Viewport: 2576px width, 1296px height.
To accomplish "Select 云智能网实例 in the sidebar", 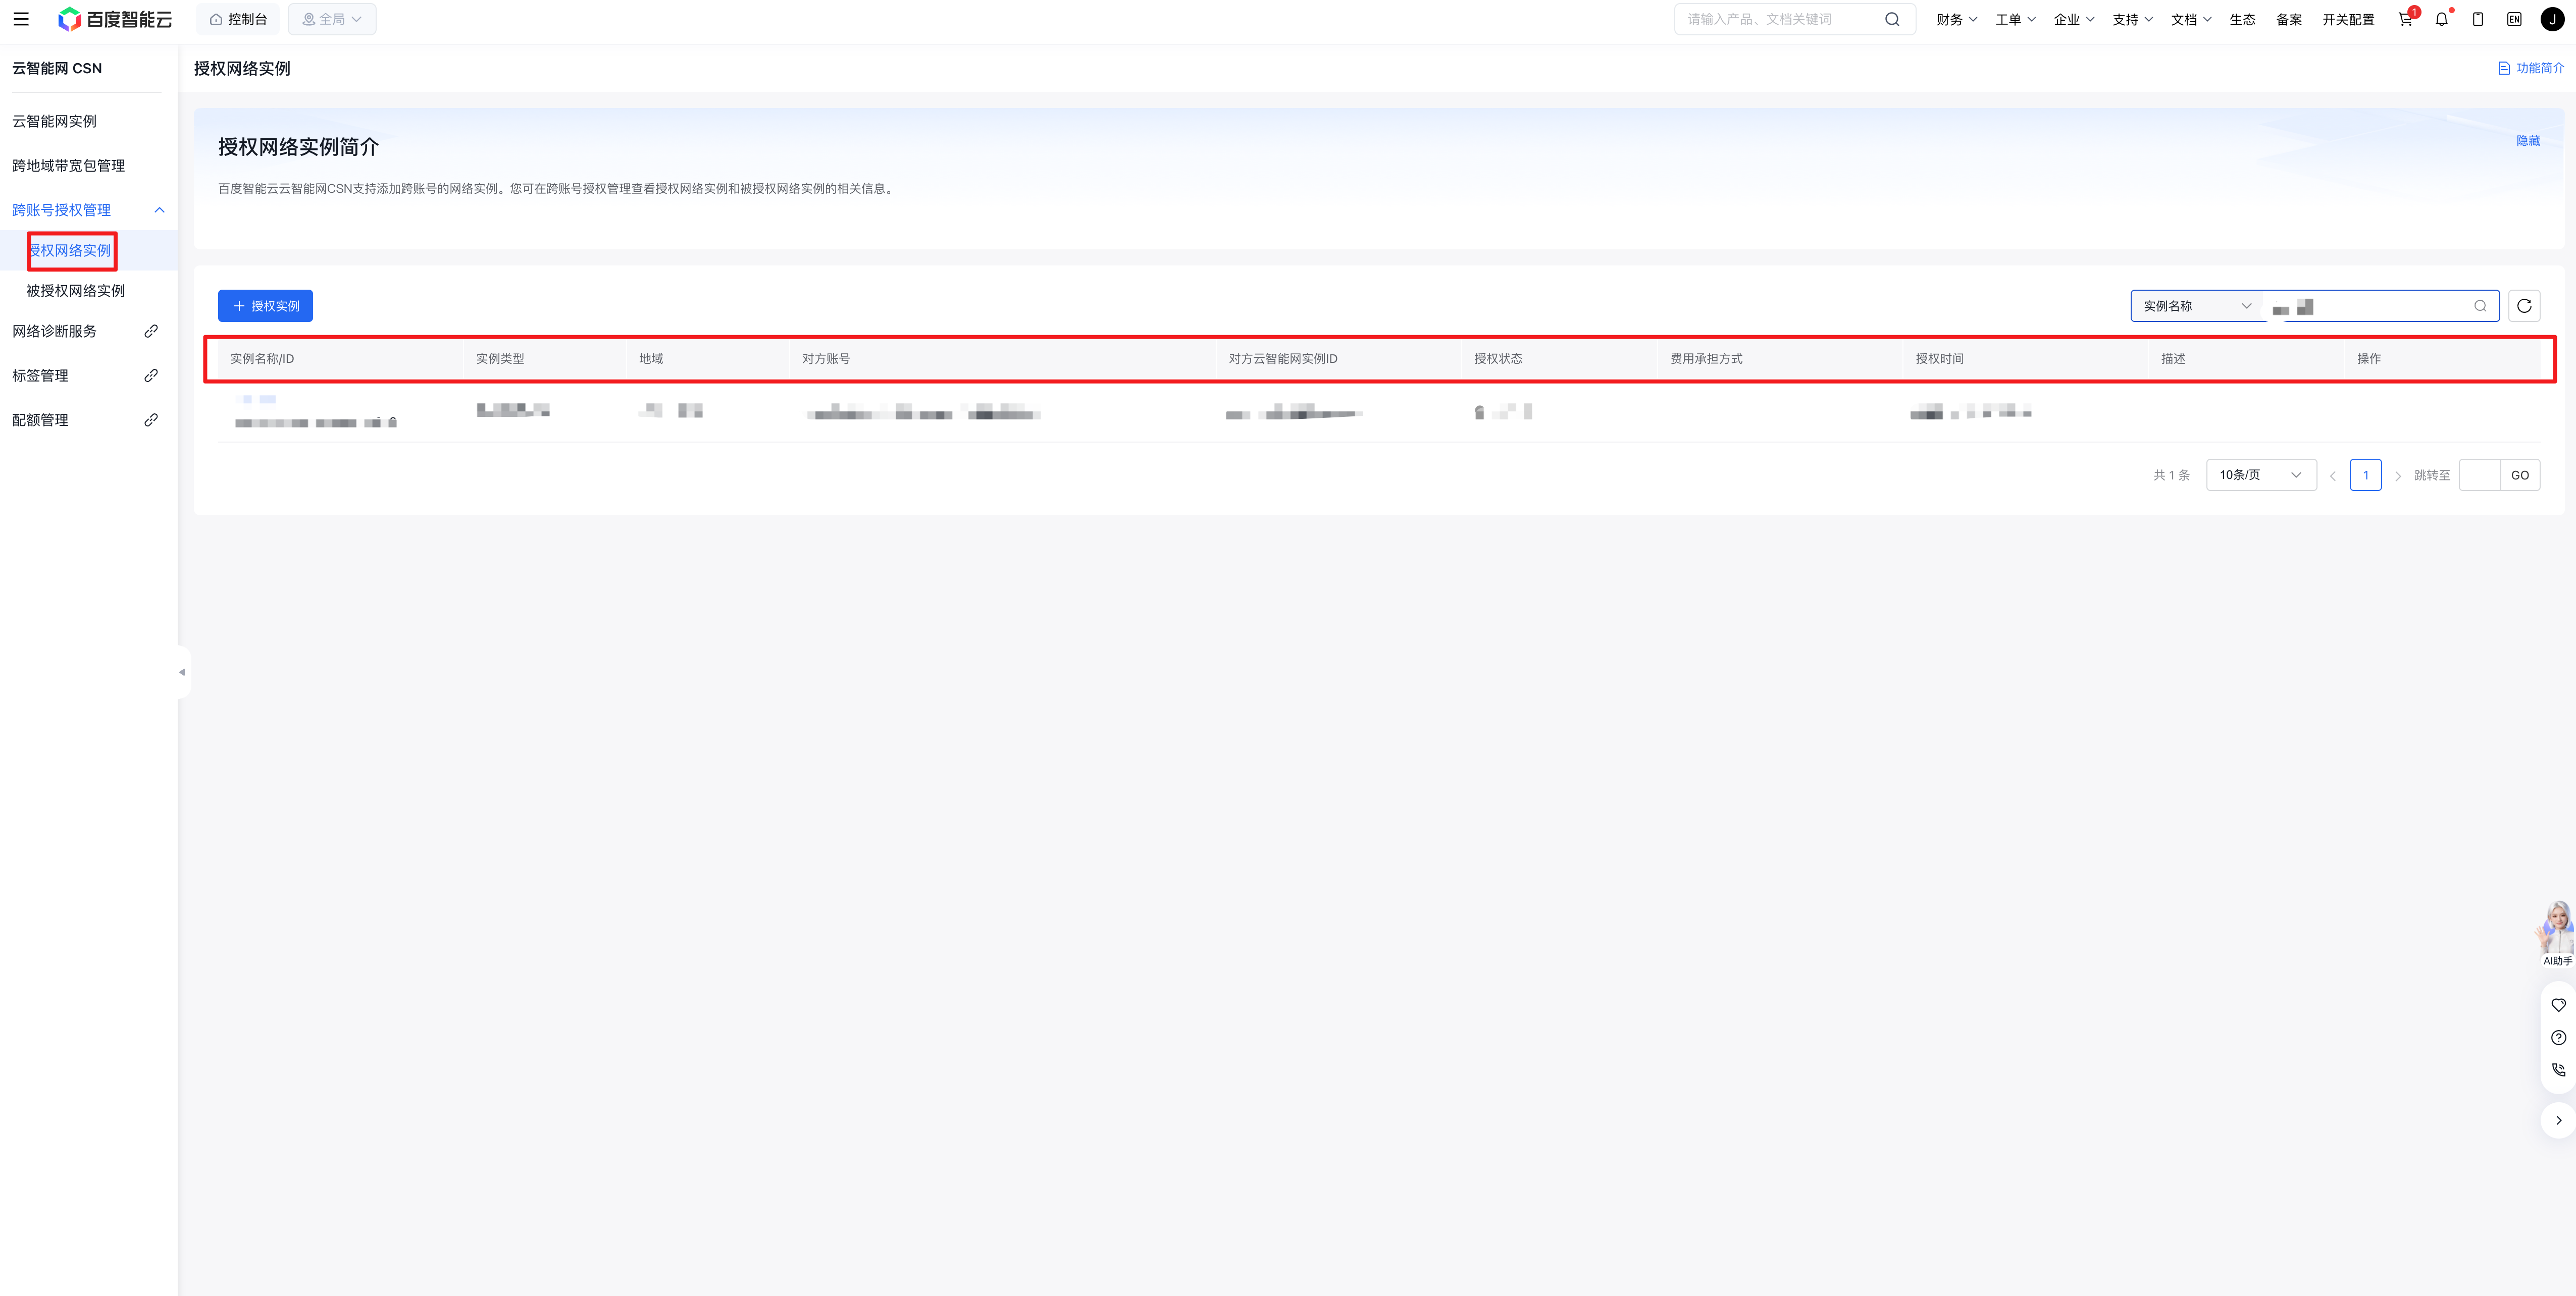I will click(54, 121).
